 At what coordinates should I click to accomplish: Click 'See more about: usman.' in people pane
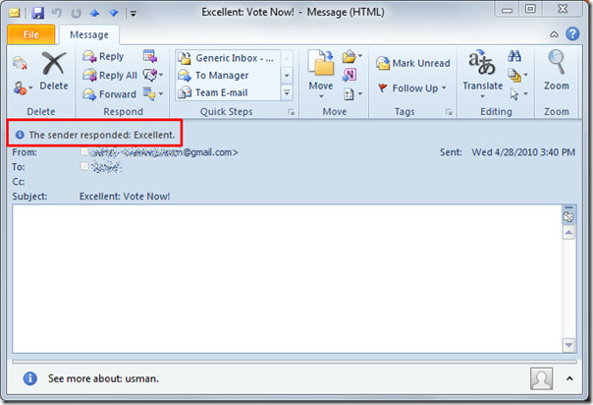(103, 378)
